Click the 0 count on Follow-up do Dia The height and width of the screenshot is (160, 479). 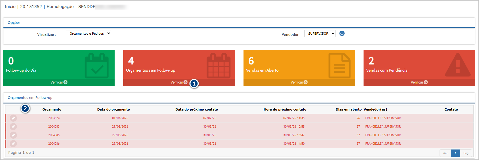[x=11, y=61]
